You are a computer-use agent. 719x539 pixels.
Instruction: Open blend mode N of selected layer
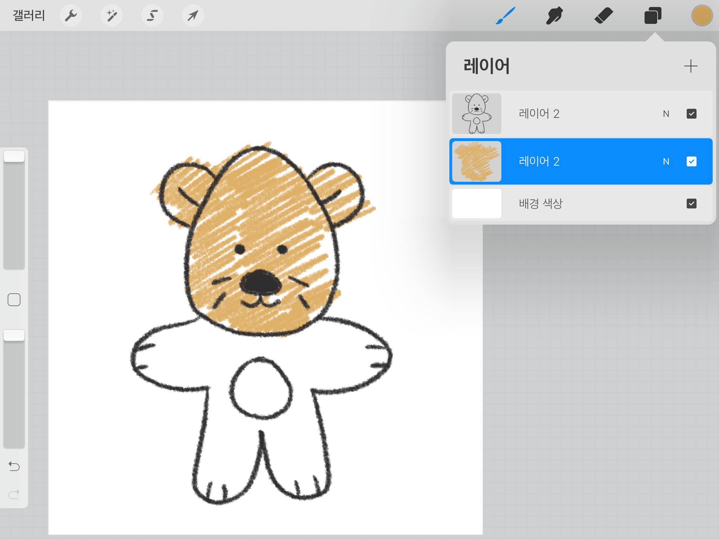[666, 161]
